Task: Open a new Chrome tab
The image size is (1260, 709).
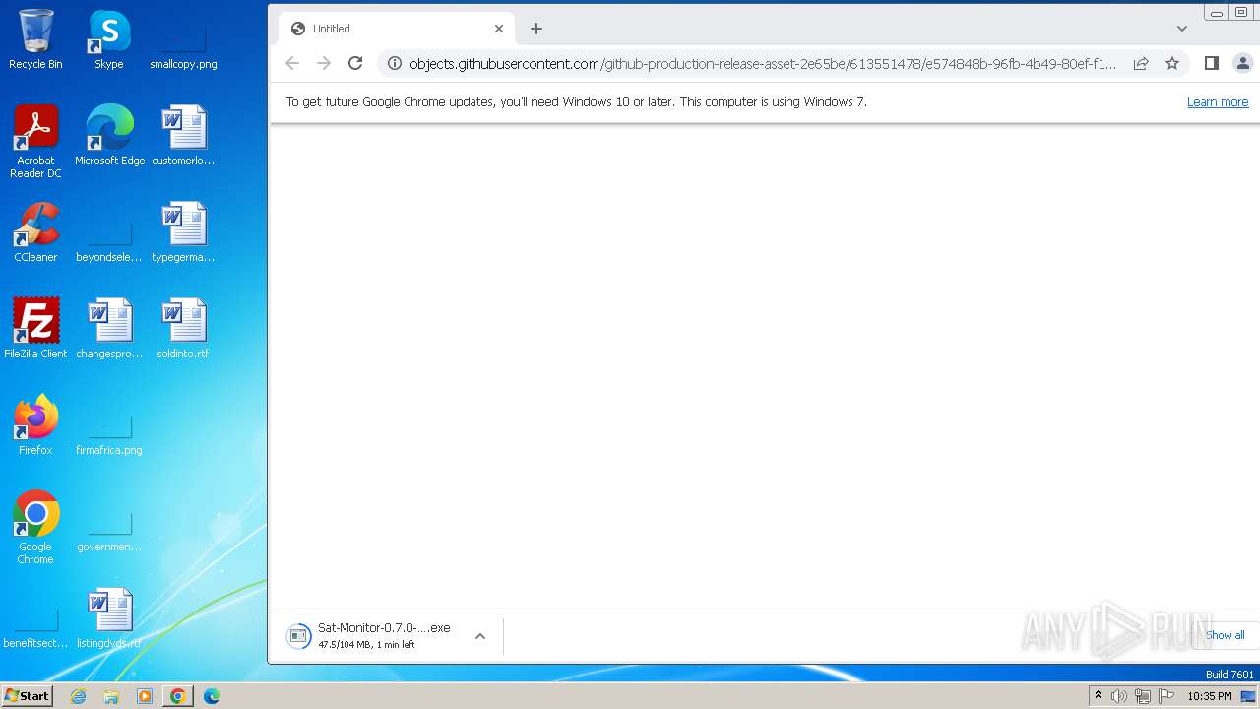Action: pos(536,29)
